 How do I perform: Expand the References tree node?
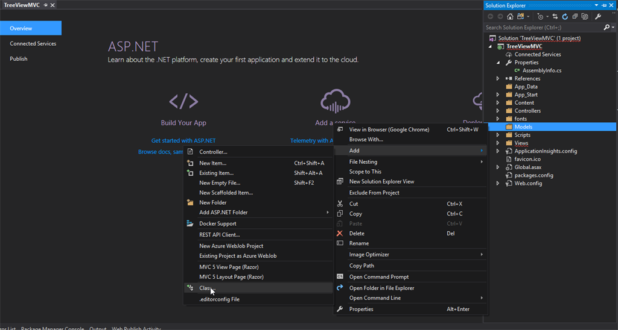(498, 78)
